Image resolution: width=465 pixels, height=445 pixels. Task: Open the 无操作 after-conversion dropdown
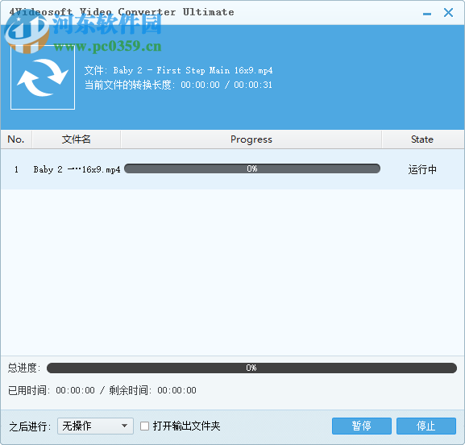[95, 426]
